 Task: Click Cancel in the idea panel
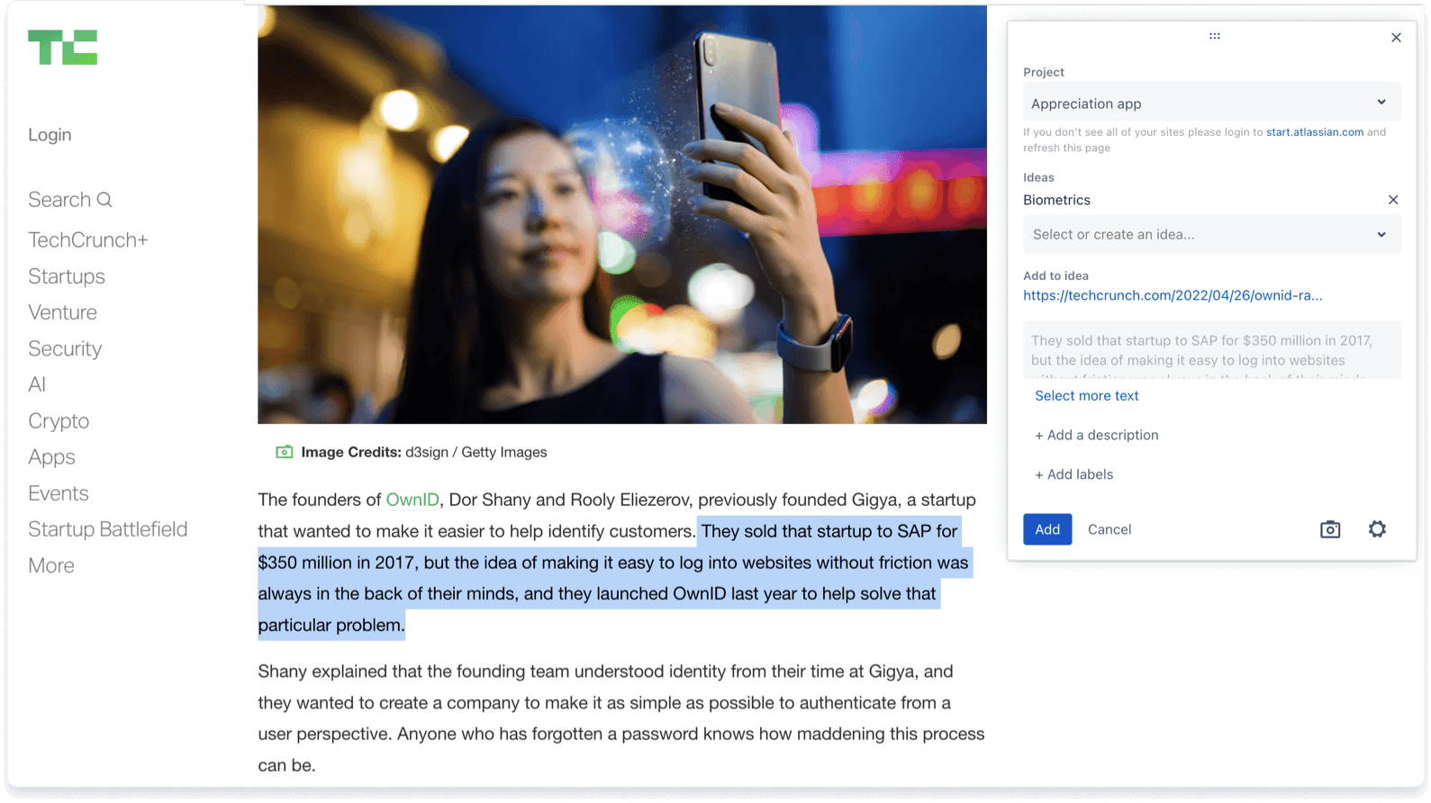(1109, 529)
